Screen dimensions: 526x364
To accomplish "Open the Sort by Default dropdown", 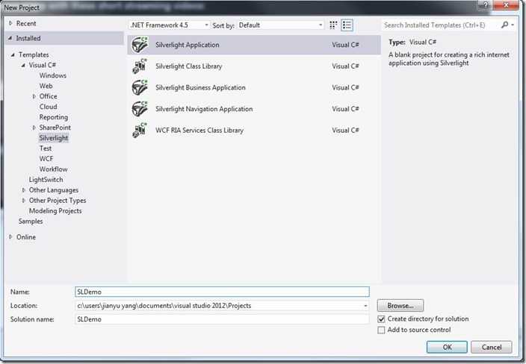I will [x=280, y=25].
